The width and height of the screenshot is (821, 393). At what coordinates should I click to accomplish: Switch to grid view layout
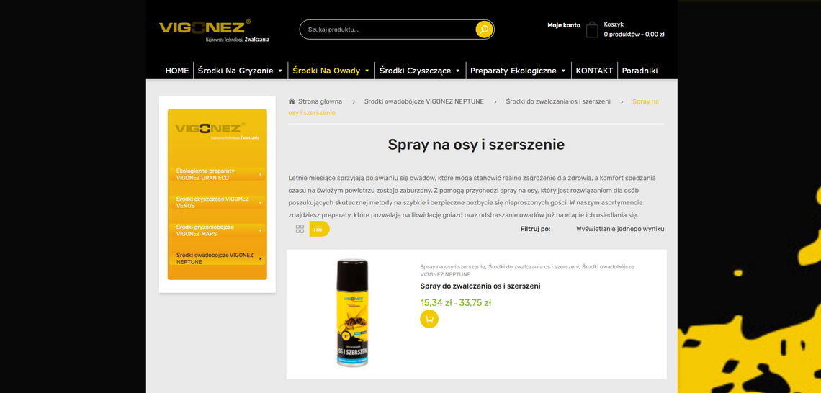(x=300, y=229)
